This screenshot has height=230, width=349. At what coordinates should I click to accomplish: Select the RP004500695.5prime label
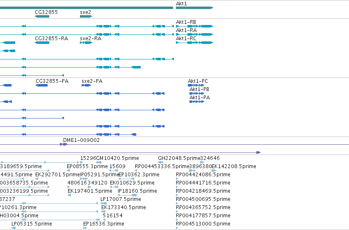(x=203, y=199)
